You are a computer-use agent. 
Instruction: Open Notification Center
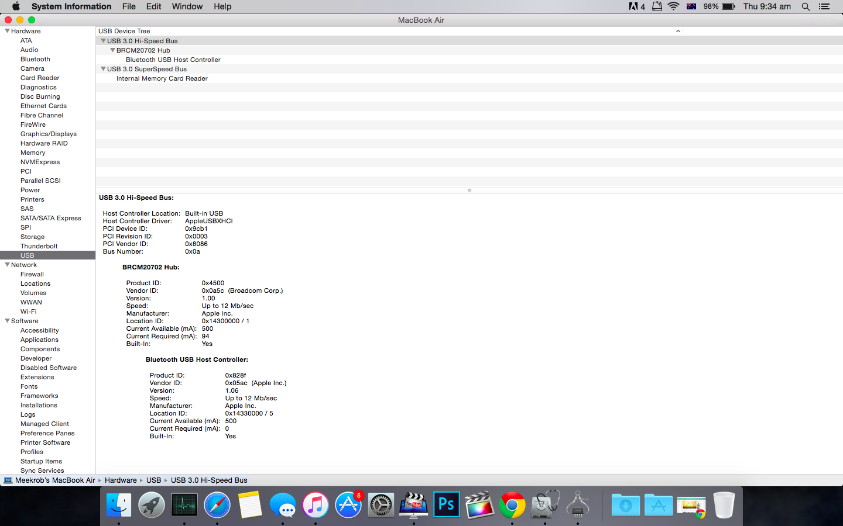pyautogui.click(x=824, y=6)
